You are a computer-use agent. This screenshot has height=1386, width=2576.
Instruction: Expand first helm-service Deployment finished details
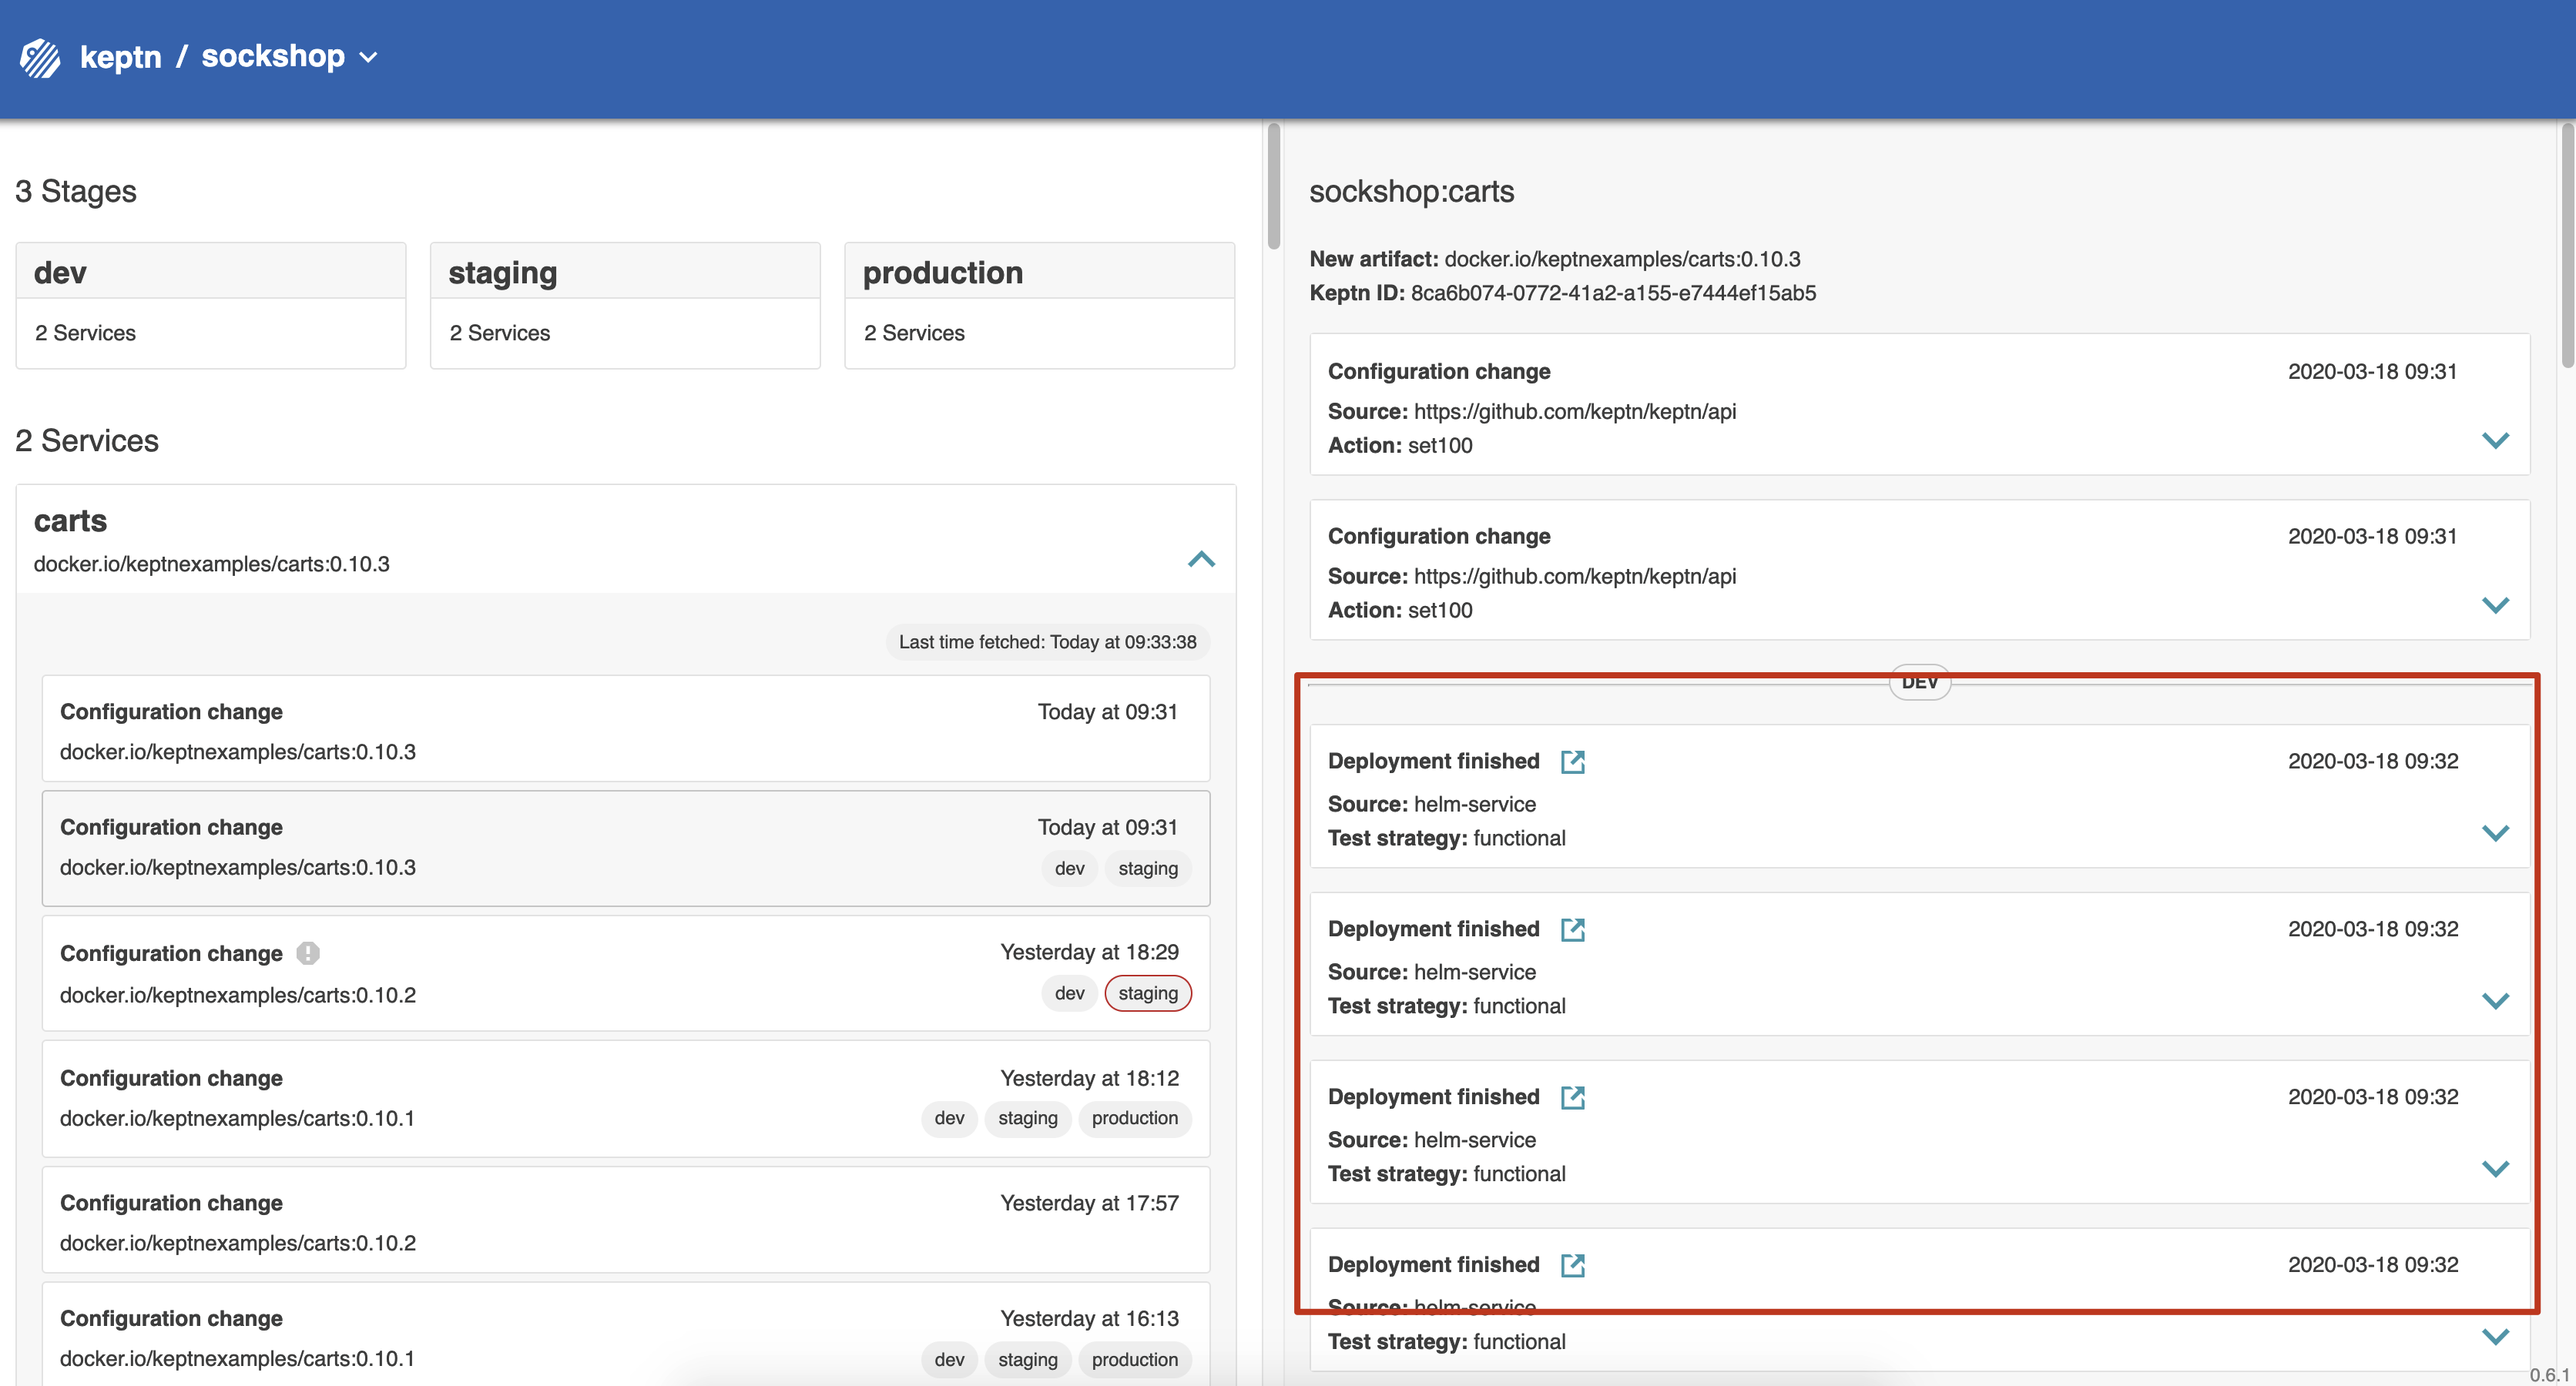click(2495, 833)
